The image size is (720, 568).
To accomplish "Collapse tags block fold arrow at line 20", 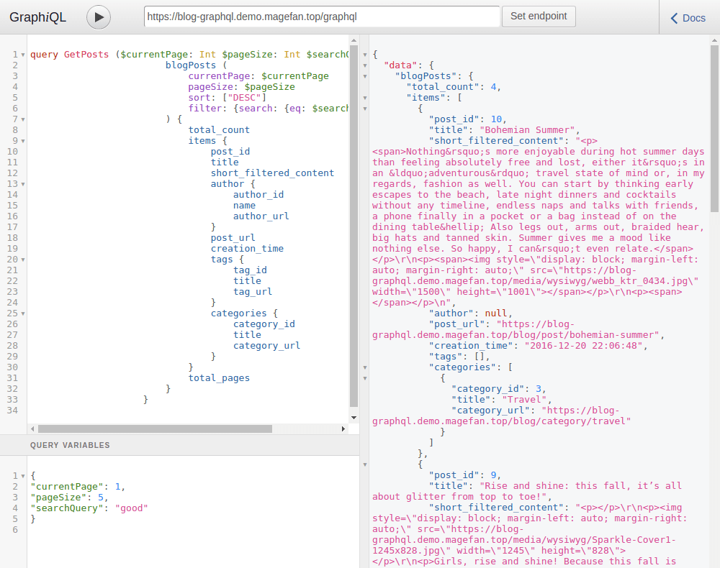I will 23,260.
